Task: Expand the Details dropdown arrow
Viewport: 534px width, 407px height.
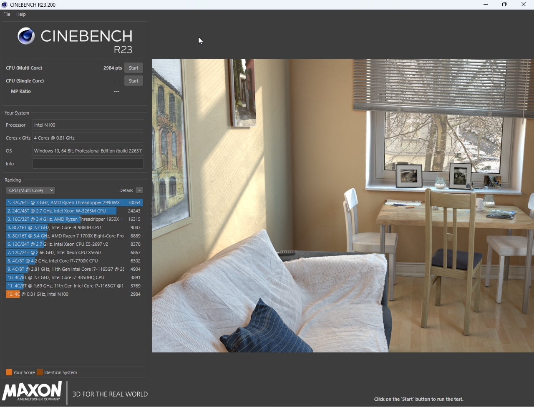Action: 139,190
